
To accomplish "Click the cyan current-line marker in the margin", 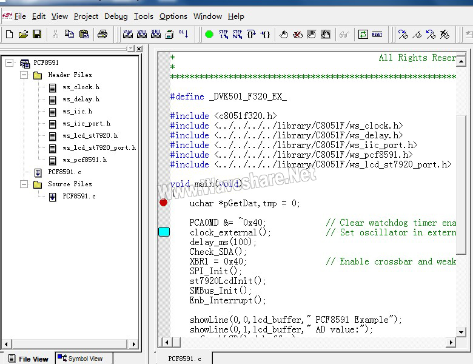I will click(x=164, y=232).
